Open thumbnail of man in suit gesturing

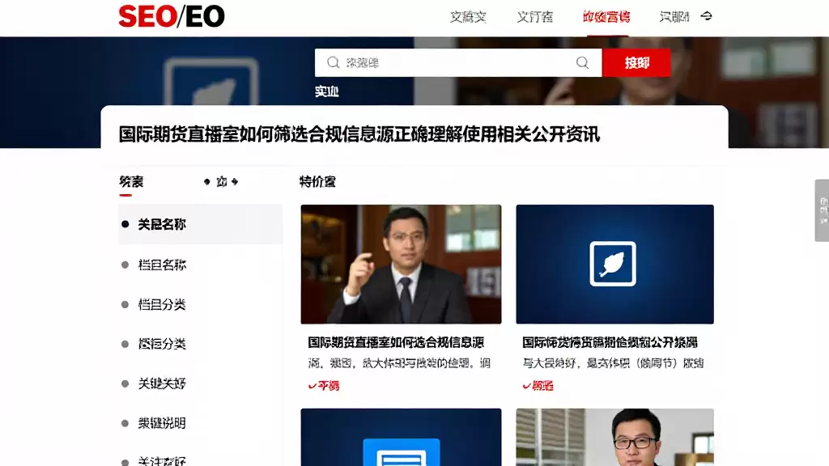pos(401,265)
